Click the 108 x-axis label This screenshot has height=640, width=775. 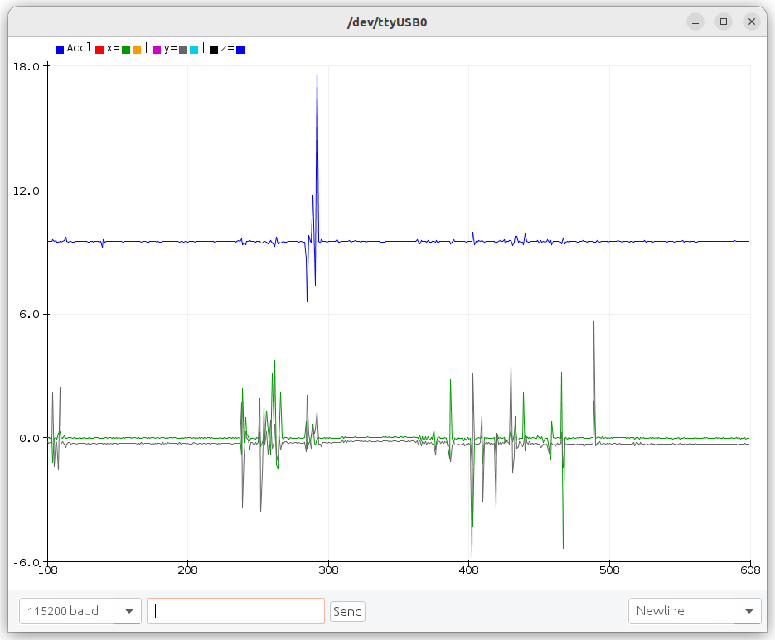pyautogui.click(x=48, y=570)
